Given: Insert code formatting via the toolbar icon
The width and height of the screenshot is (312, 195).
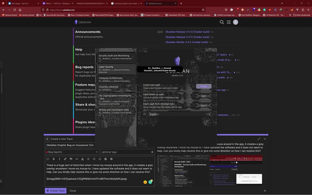Looking at the screenshot, I should [x=76, y=159].
